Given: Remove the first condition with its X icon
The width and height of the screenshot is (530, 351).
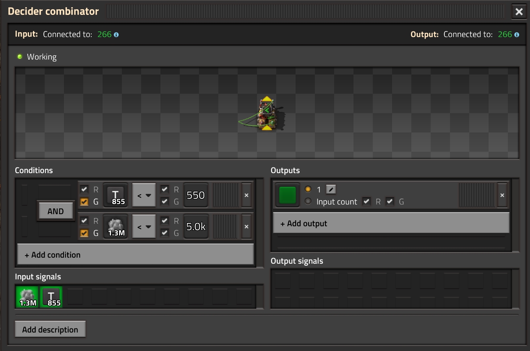Looking at the screenshot, I should pos(247,195).
